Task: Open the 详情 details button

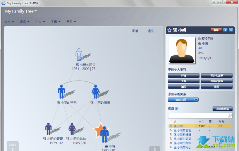Action: [x=184, y=76]
